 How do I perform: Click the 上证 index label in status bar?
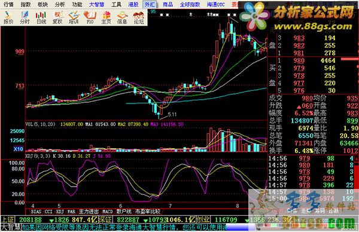pyautogui.click(x=8, y=219)
